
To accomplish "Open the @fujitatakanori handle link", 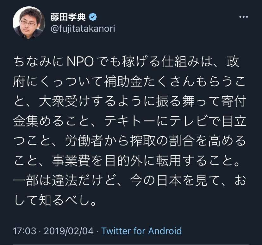I will pyautogui.click(x=83, y=29).
